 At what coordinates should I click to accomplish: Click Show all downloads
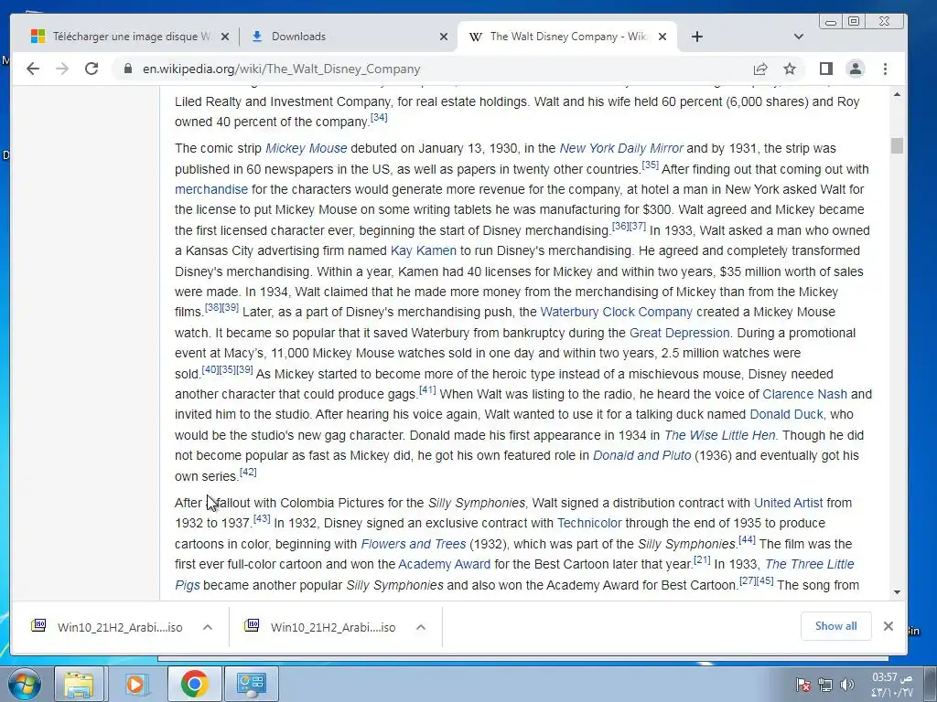(x=835, y=625)
